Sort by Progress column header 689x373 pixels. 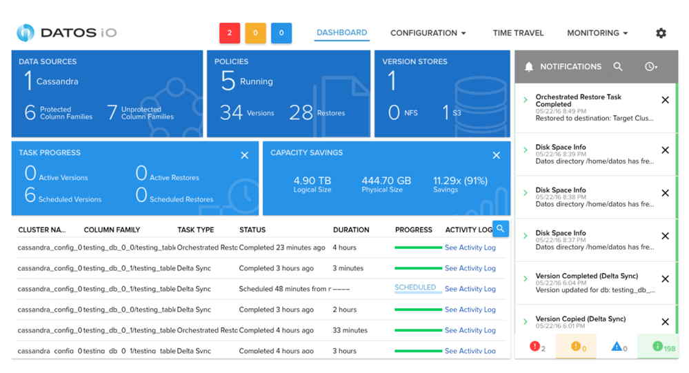click(x=414, y=230)
